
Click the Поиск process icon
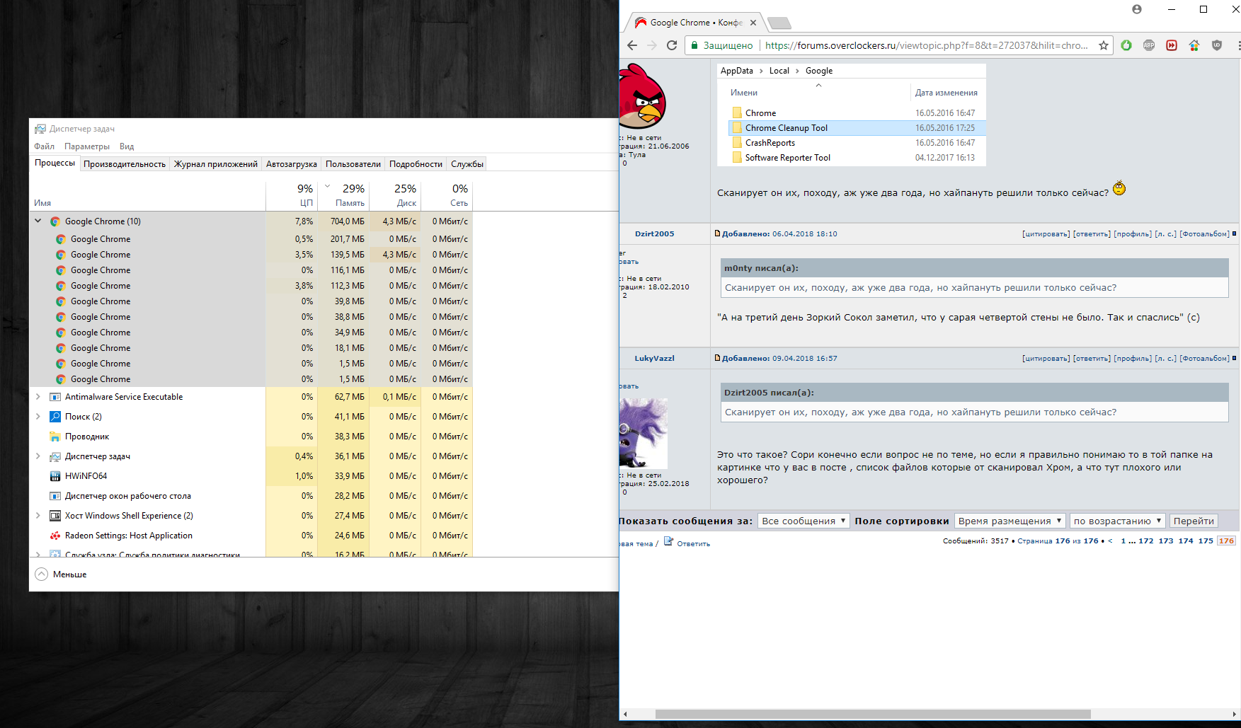[x=55, y=417]
